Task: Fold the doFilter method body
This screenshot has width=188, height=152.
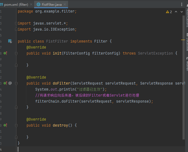Action: (x=16, y=83)
